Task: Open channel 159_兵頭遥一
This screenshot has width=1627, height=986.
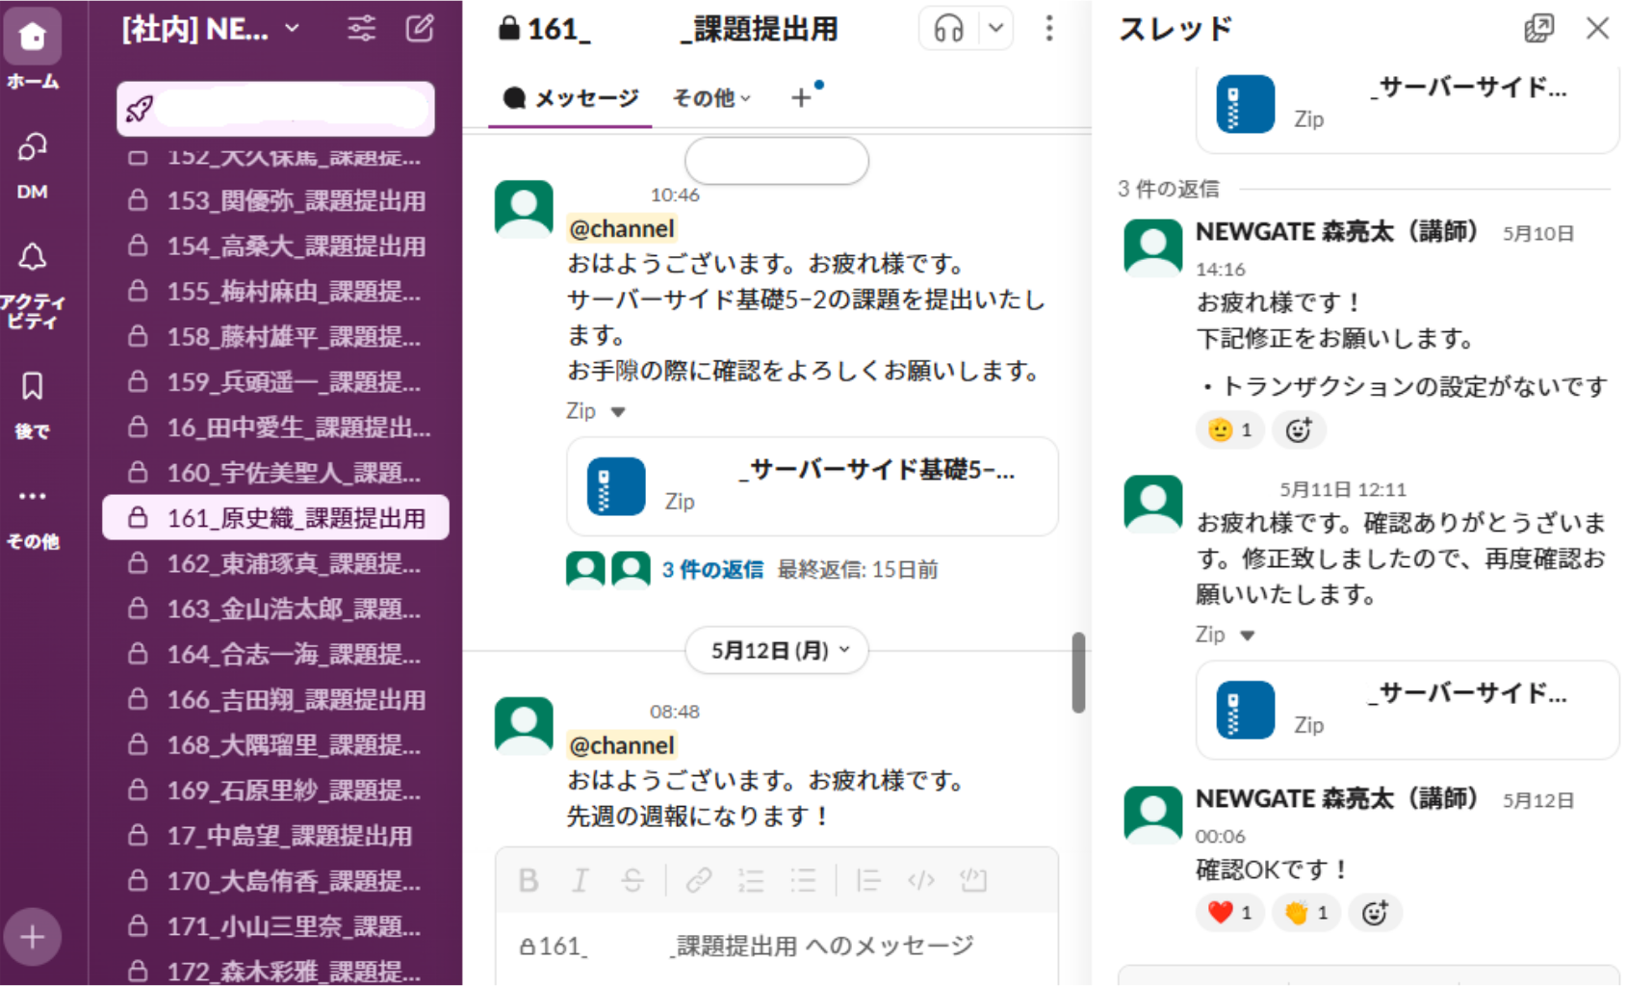Action: (275, 381)
